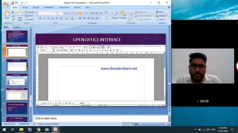Increase the list indent level

(97, 13)
